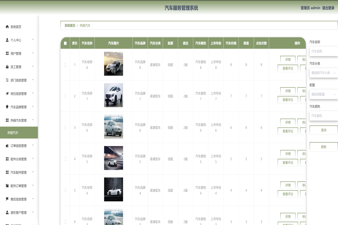Open the 请选择汽车分类 dropdown
Screen dimensions: 338x225
[x=323, y=73]
